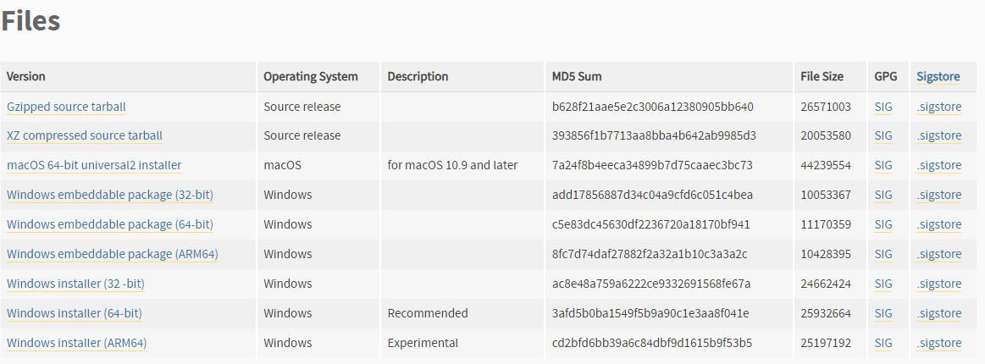Download the Windows installer (32-bit)
Image resolution: width=985 pixels, height=364 pixels.
[x=75, y=284]
